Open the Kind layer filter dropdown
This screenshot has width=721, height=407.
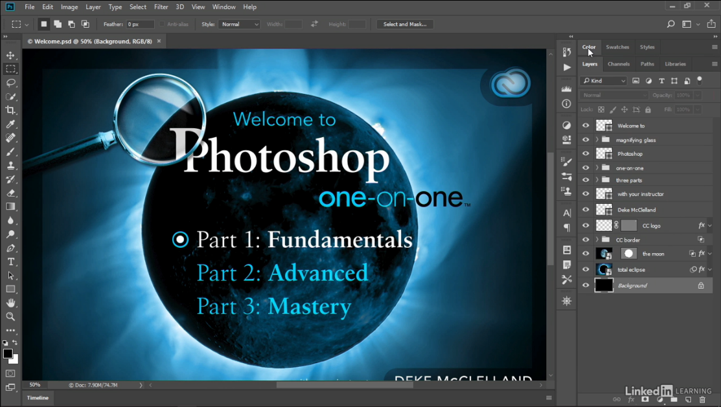coord(604,81)
